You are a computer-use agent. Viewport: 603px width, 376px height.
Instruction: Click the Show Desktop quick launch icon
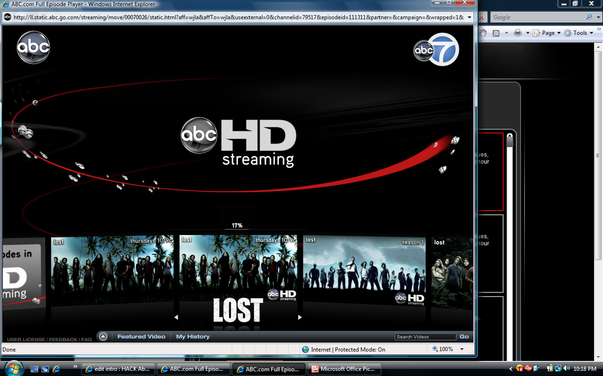click(x=34, y=369)
